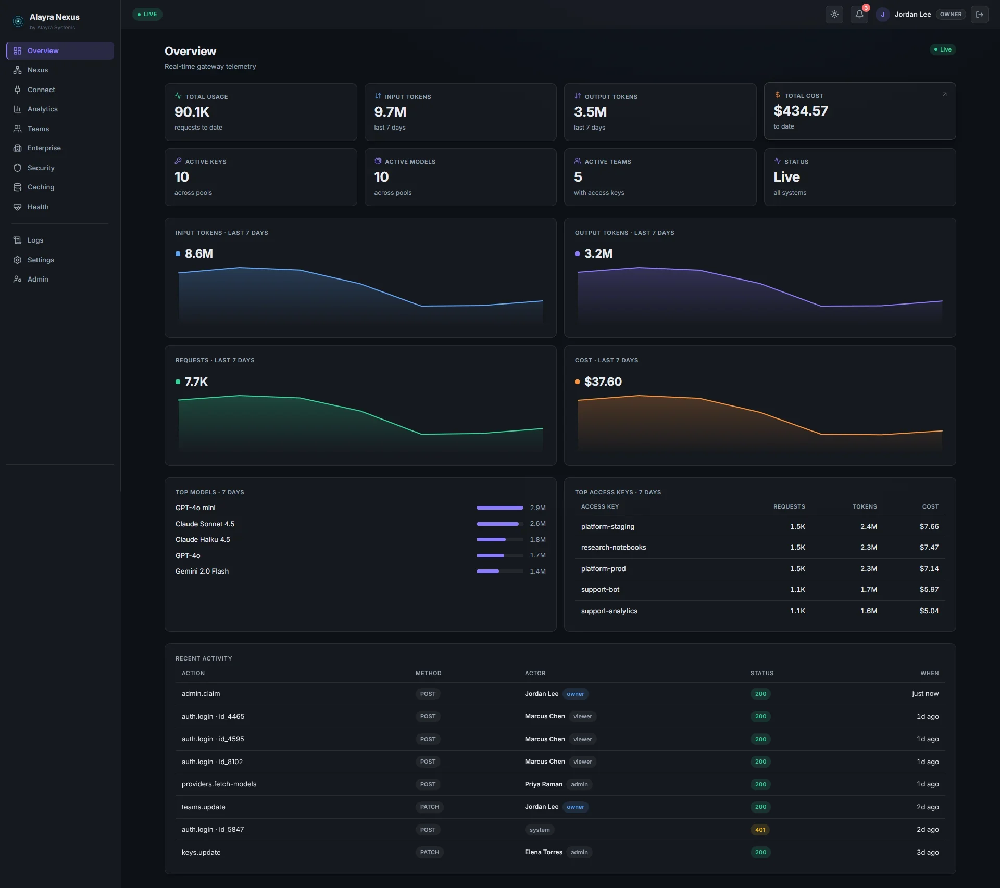The width and height of the screenshot is (1000, 888).
Task: Click the Gemini 2.0 Flash usage bar
Action: point(499,571)
